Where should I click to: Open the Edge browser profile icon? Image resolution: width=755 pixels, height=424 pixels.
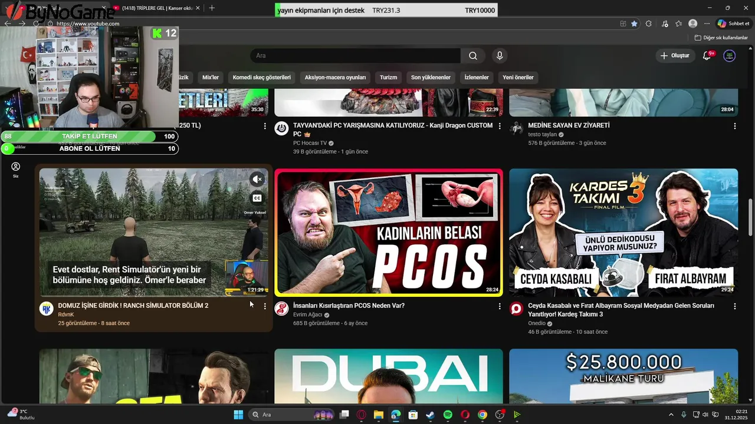click(x=693, y=24)
